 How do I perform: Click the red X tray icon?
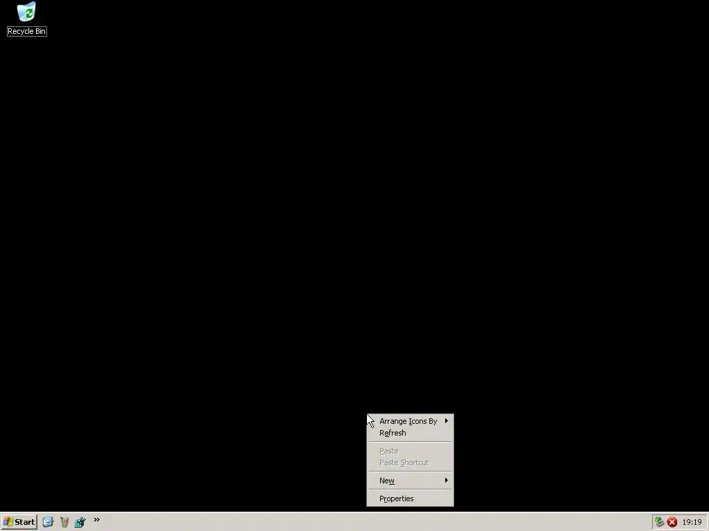[x=672, y=522]
